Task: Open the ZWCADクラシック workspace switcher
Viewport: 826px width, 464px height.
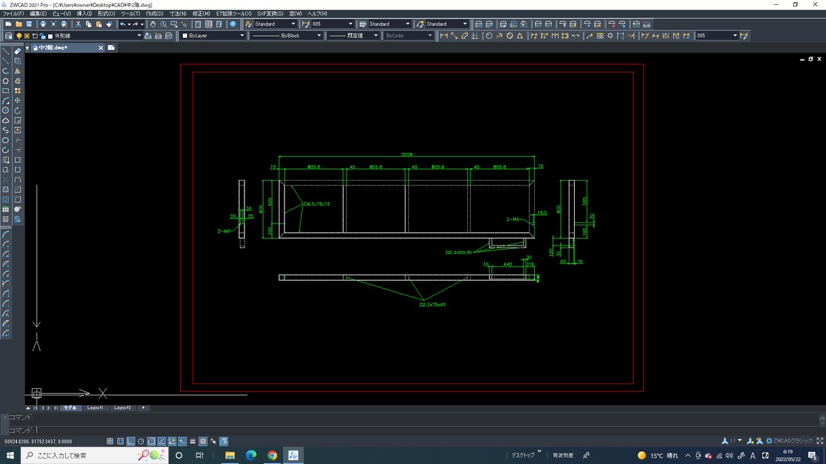Action: 789,441
